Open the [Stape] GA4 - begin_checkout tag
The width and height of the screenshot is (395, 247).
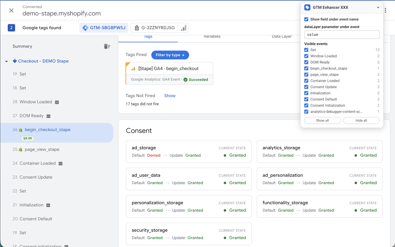[169, 73]
